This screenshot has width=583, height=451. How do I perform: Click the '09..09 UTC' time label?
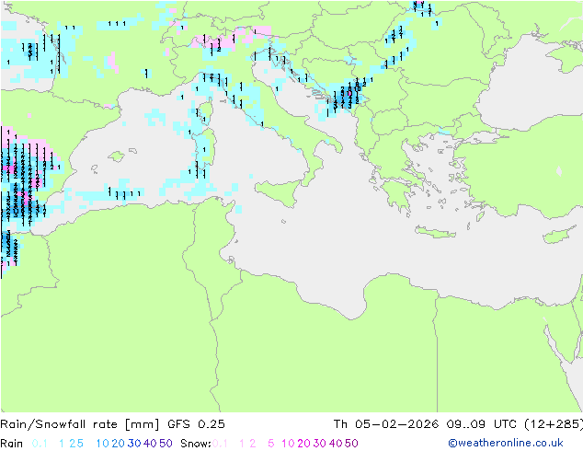point(480,424)
